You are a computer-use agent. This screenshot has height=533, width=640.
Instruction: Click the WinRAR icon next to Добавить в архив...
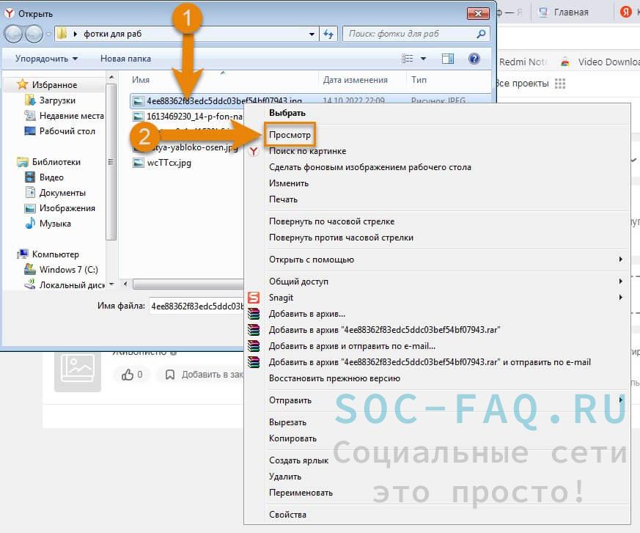[254, 314]
